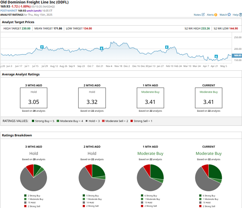The width and height of the screenshot is (242, 208).
Task: Click the February earnings E marker on chart
Action: point(167,47)
